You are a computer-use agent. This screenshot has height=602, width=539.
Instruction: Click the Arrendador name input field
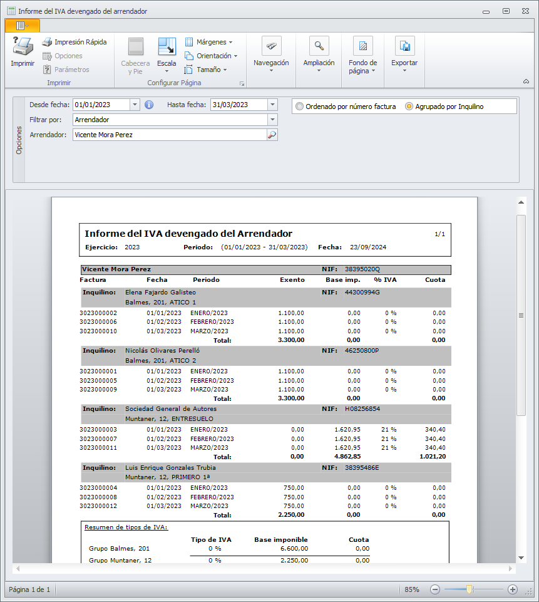click(x=169, y=134)
